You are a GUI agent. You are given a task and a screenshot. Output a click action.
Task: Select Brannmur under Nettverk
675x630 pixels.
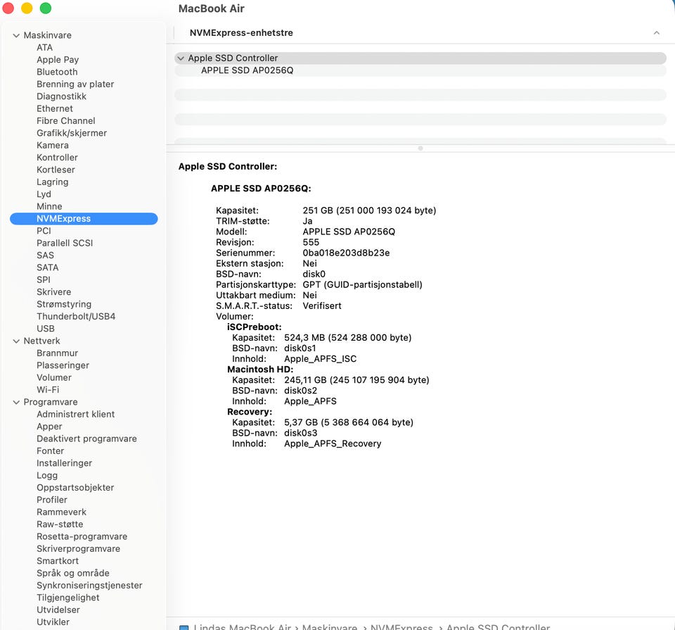pos(57,353)
